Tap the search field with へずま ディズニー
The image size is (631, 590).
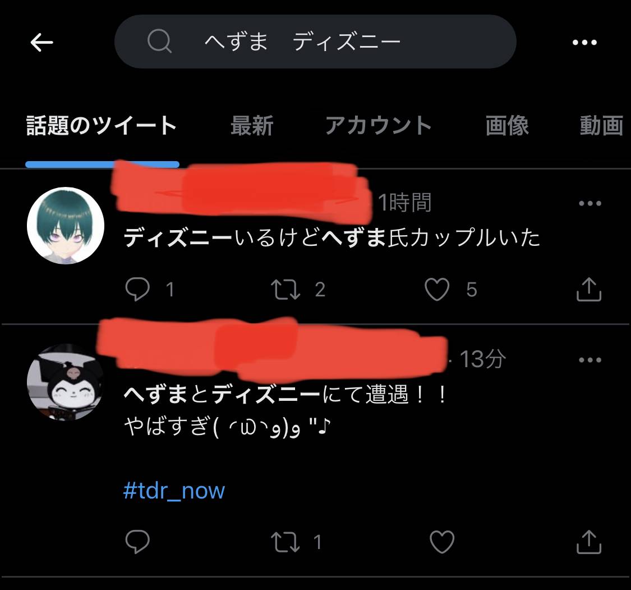click(315, 42)
